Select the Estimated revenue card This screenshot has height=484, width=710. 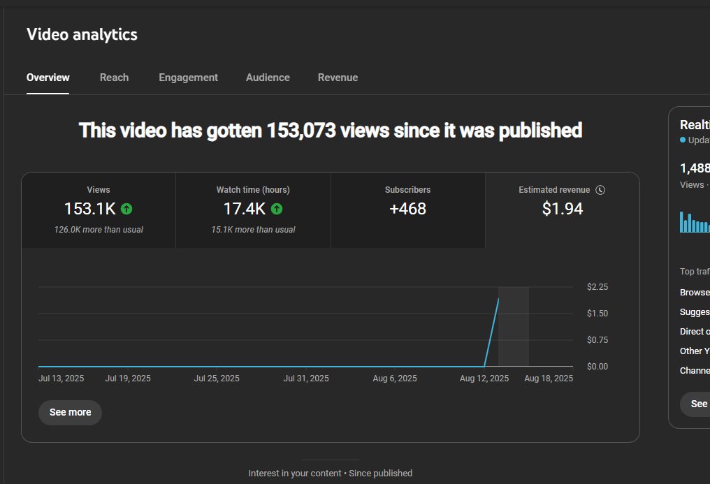pyautogui.click(x=562, y=210)
